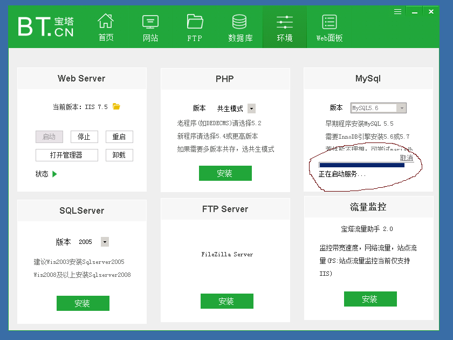Click the PHP panel heading

point(225,79)
